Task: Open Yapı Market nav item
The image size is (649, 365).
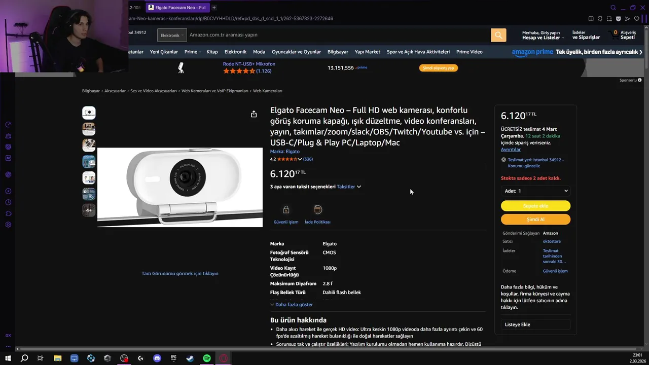Action: (367, 52)
